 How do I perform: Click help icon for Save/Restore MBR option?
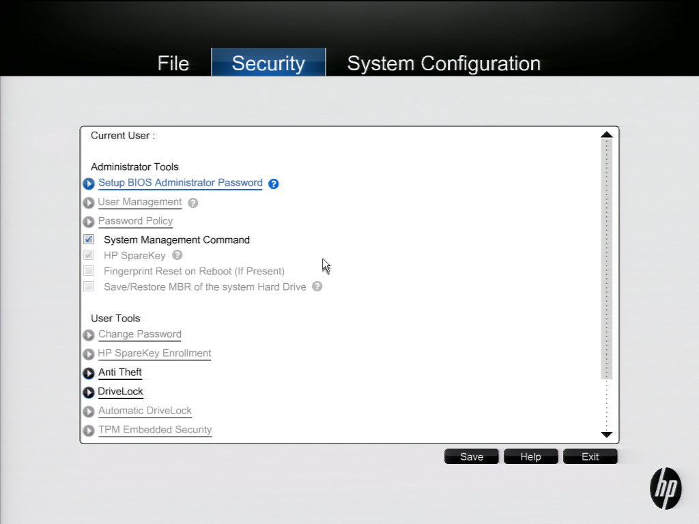click(317, 287)
